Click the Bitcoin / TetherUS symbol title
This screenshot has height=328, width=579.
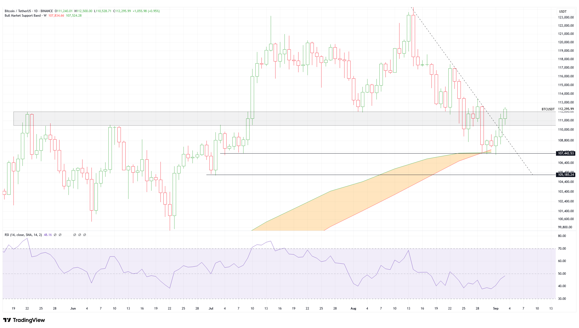[17, 11]
